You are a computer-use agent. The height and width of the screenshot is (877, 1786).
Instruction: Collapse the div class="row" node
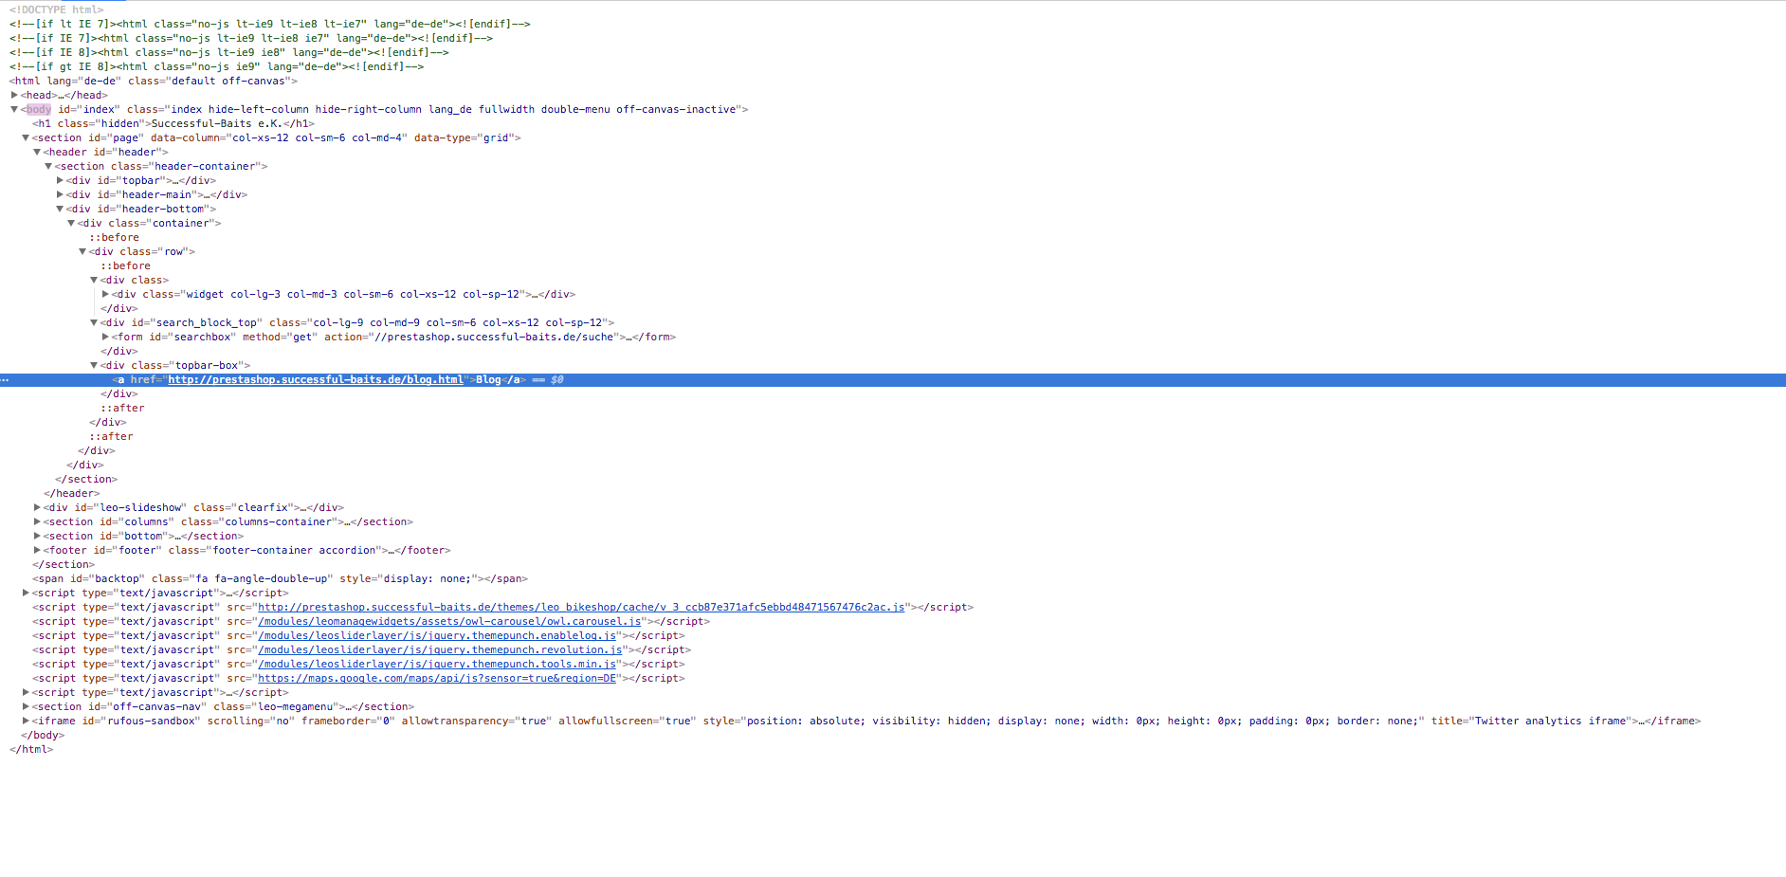tap(82, 251)
